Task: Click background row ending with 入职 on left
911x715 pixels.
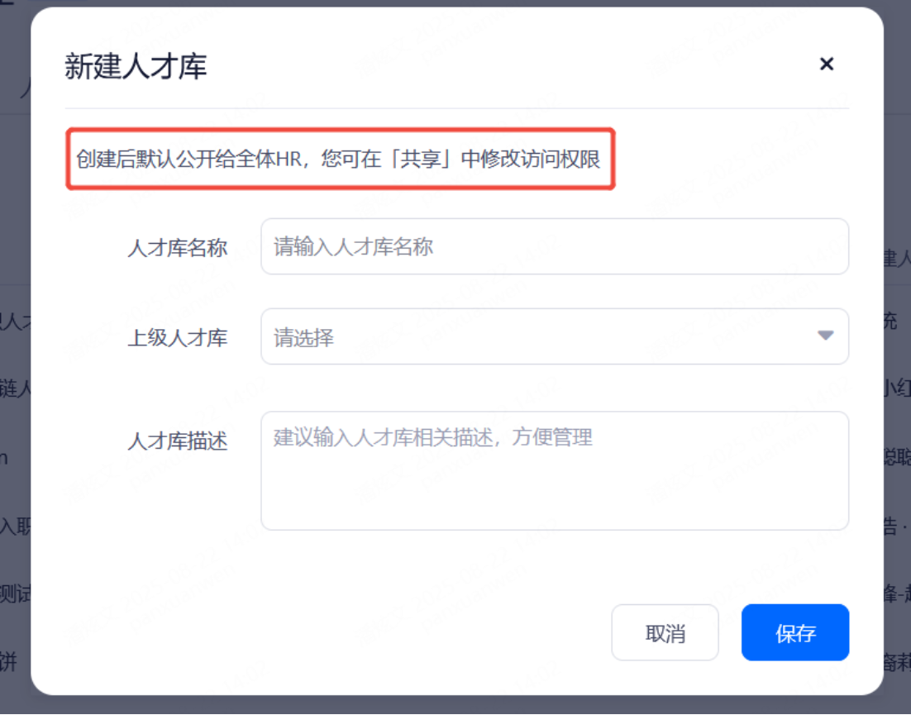Action: [x=15, y=525]
